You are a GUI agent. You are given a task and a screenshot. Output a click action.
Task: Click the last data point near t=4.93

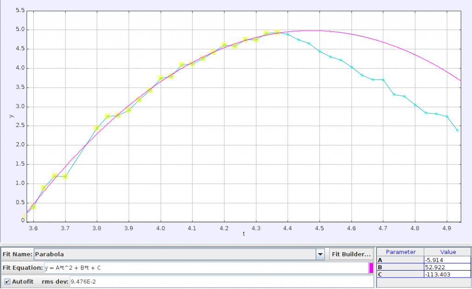pos(458,130)
